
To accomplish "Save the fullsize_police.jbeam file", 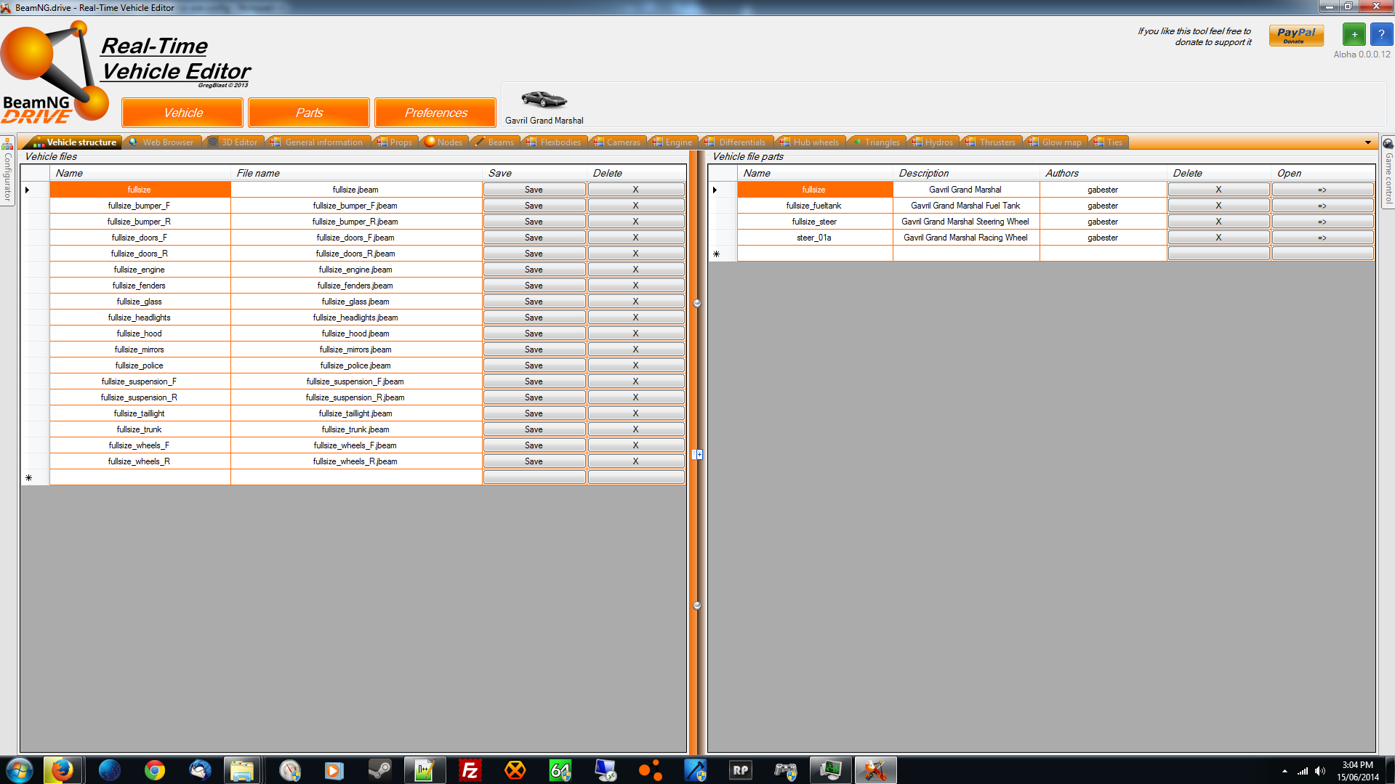I will [534, 365].
